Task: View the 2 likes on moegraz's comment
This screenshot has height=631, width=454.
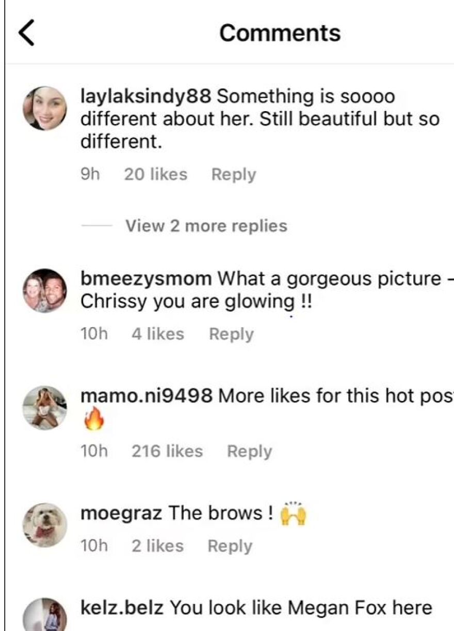Action: coord(157,546)
